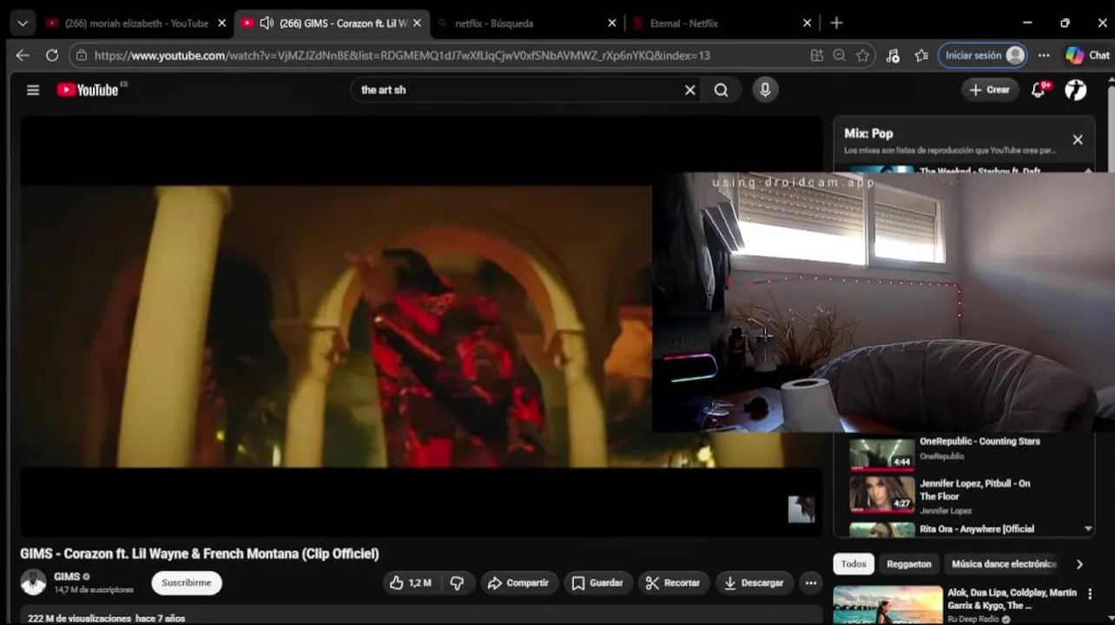The height and width of the screenshot is (625, 1115).
Task: Open the Ru Deep Radio channel name
Action: 972,620
